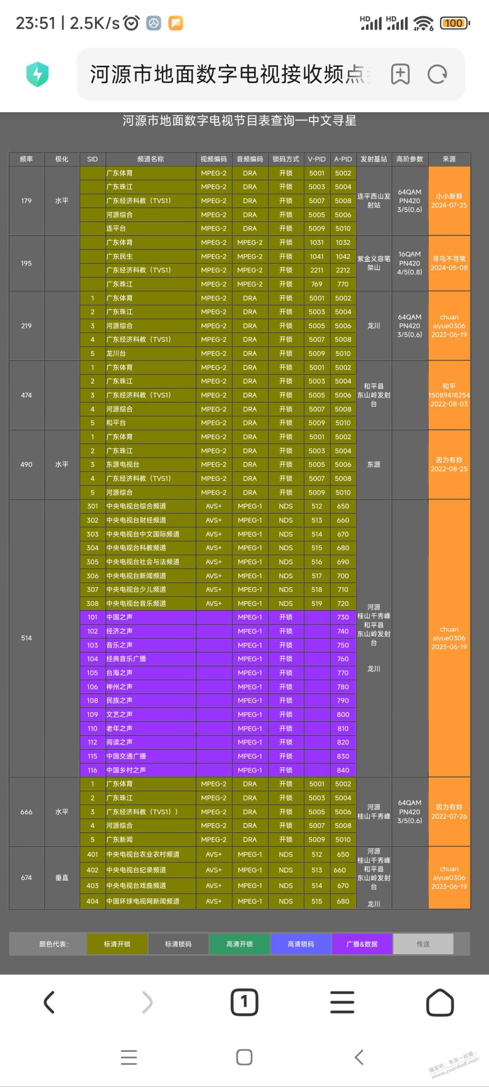
Task: Tap the 高阶参数 column header
Action: (410, 159)
